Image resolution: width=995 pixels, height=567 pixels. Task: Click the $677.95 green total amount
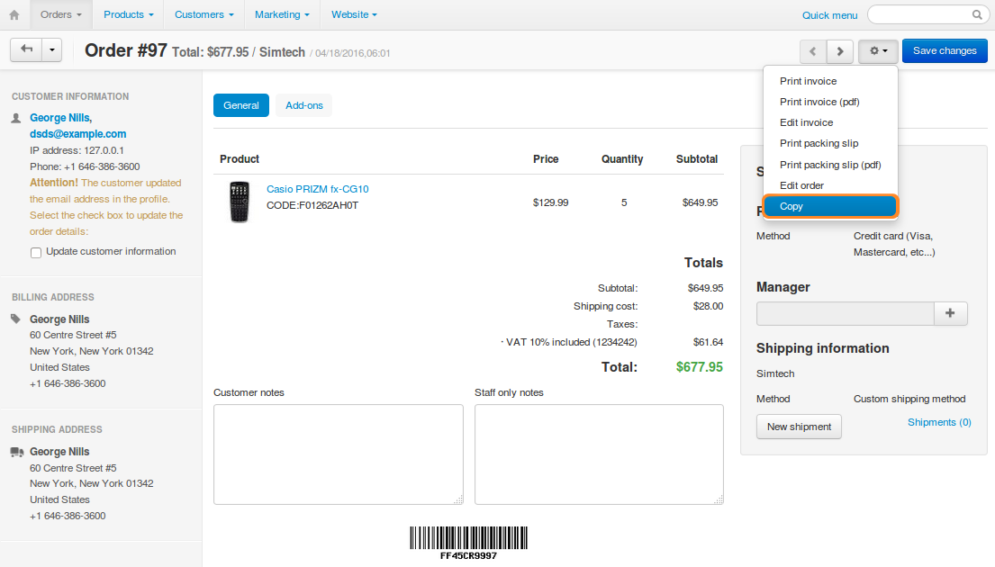pyautogui.click(x=700, y=367)
